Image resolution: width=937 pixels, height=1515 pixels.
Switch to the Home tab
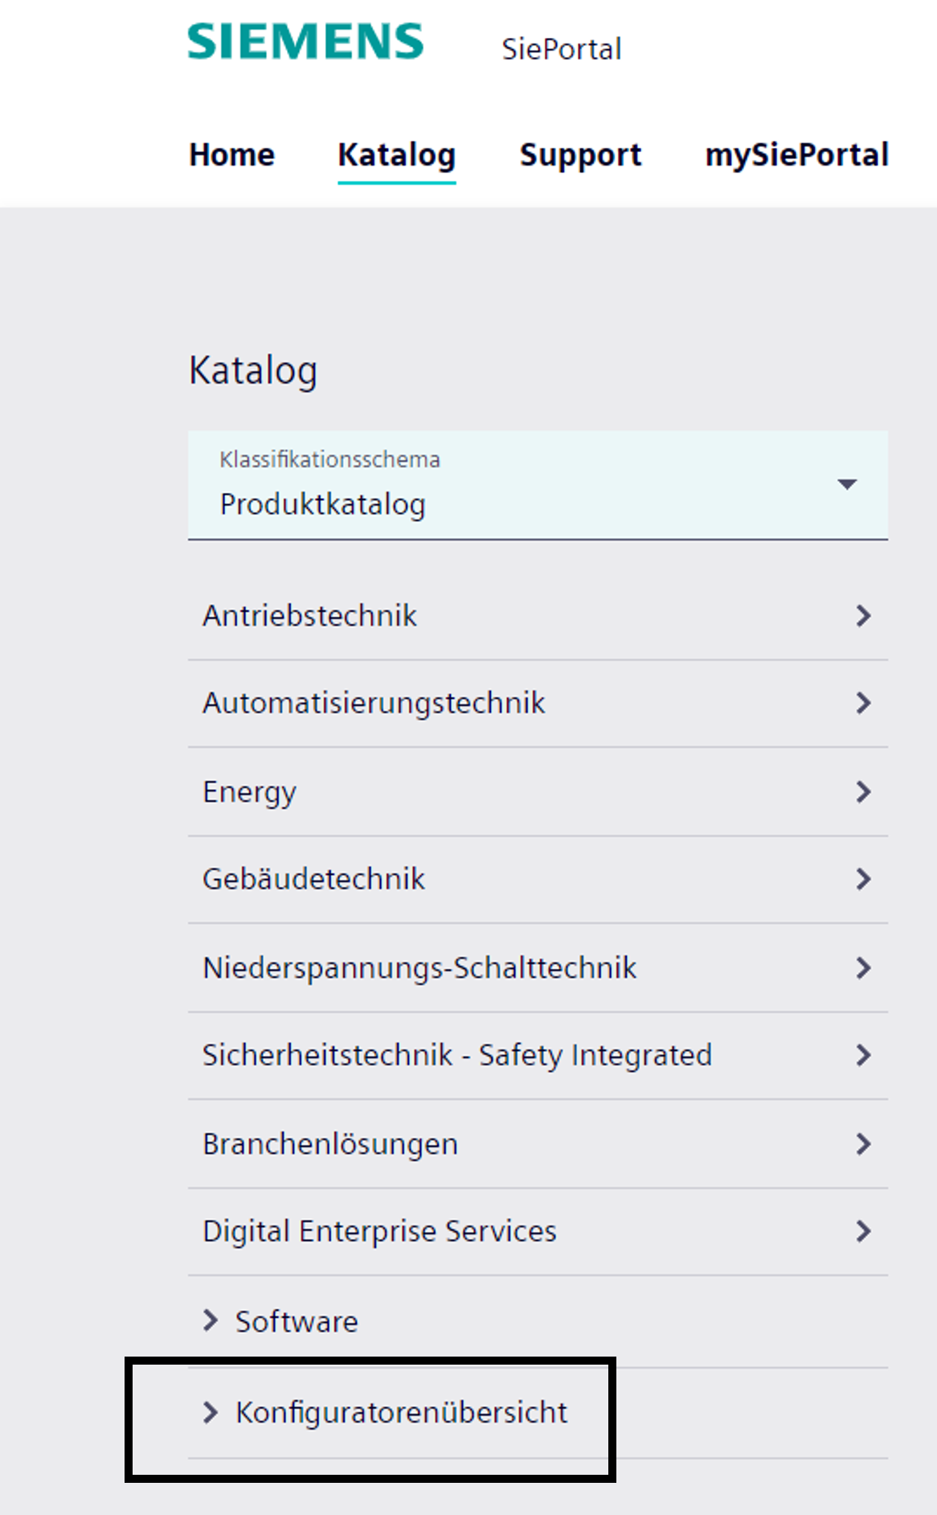tap(231, 155)
